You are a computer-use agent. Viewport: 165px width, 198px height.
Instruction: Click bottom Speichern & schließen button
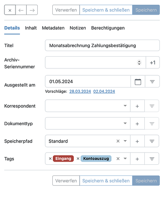point(106,181)
